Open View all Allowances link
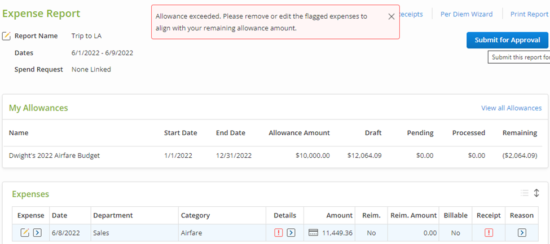 tap(511, 108)
